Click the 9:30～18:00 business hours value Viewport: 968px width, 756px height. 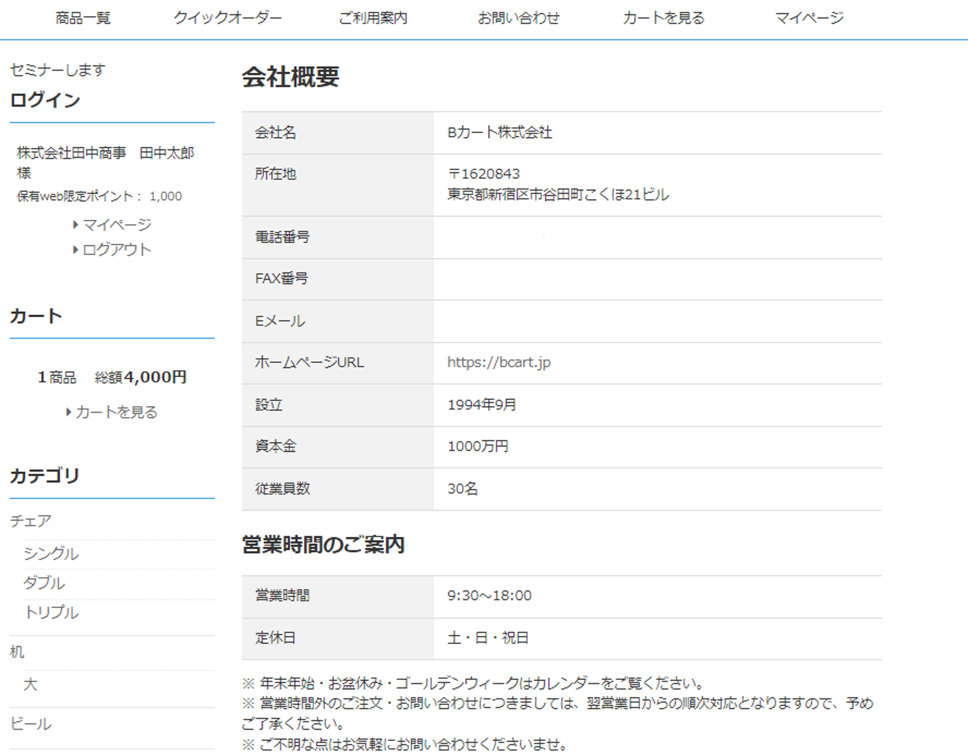489,595
